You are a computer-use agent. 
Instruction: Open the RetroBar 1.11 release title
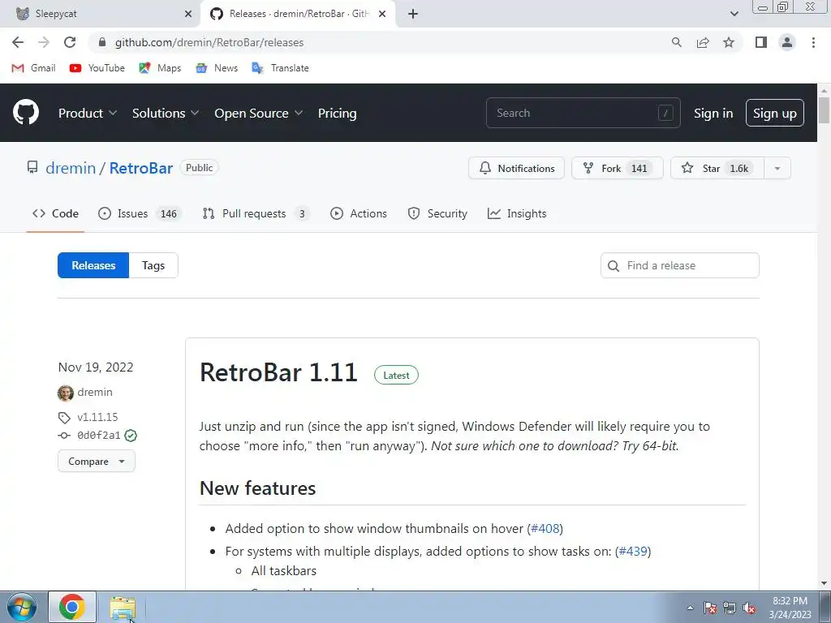(278, 372)
